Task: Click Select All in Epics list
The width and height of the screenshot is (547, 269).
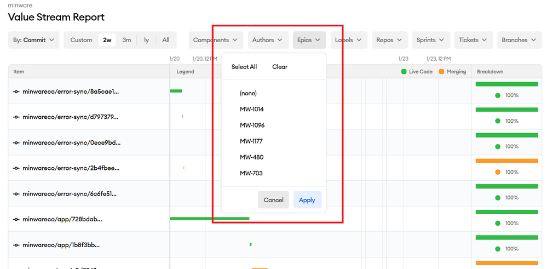Action: click(x=244, y=67)
